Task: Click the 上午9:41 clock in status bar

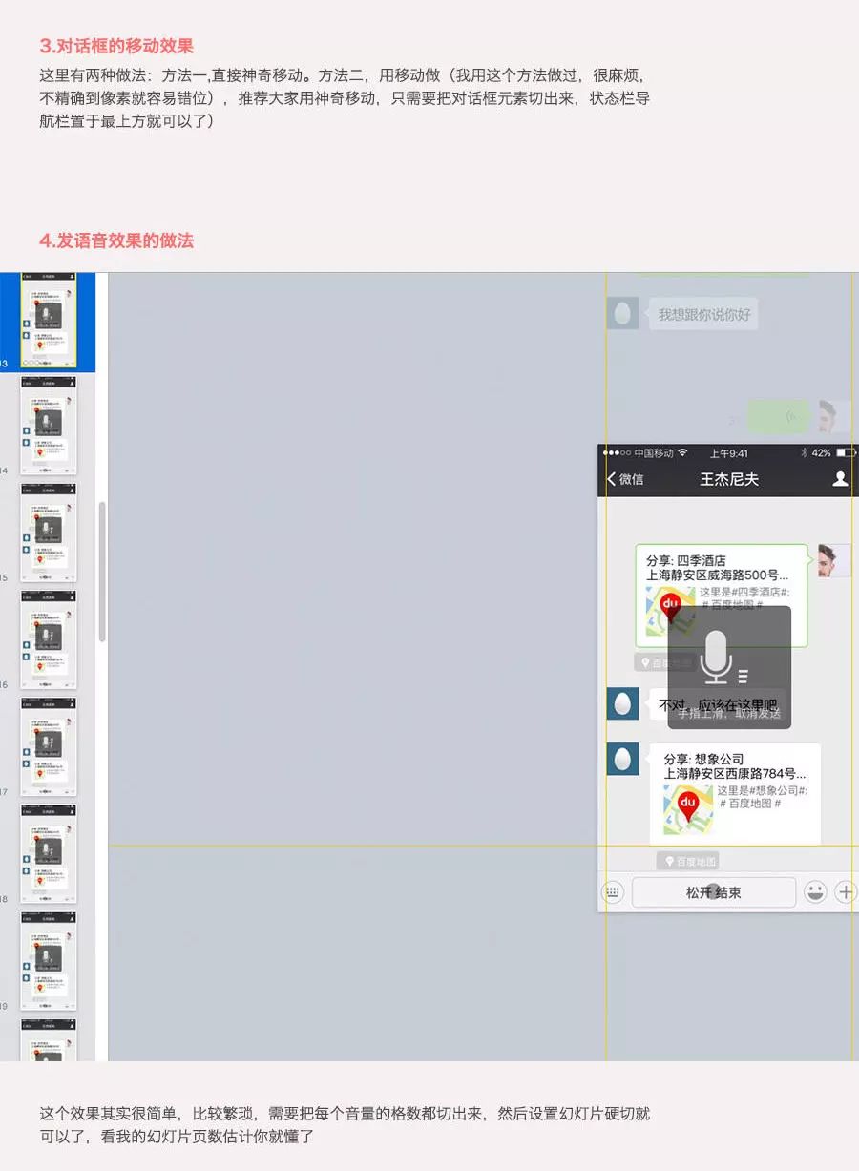Action: click(x=729, y=452)
